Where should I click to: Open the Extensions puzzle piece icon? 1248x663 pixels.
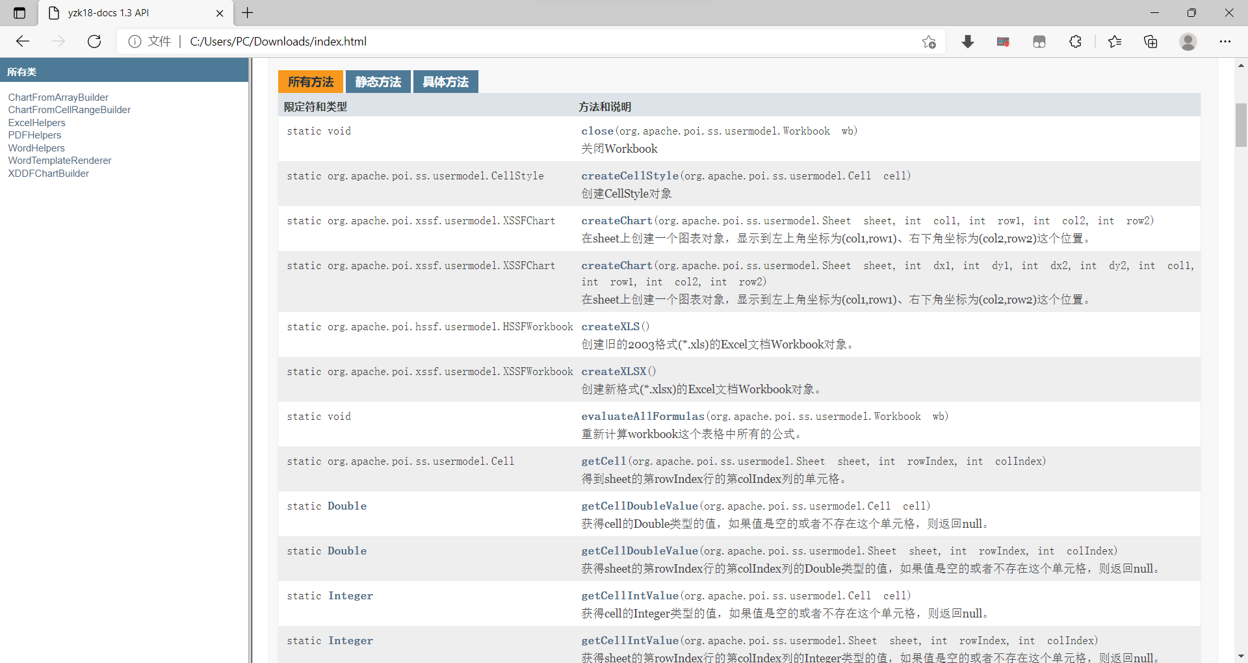[1076, 42]
